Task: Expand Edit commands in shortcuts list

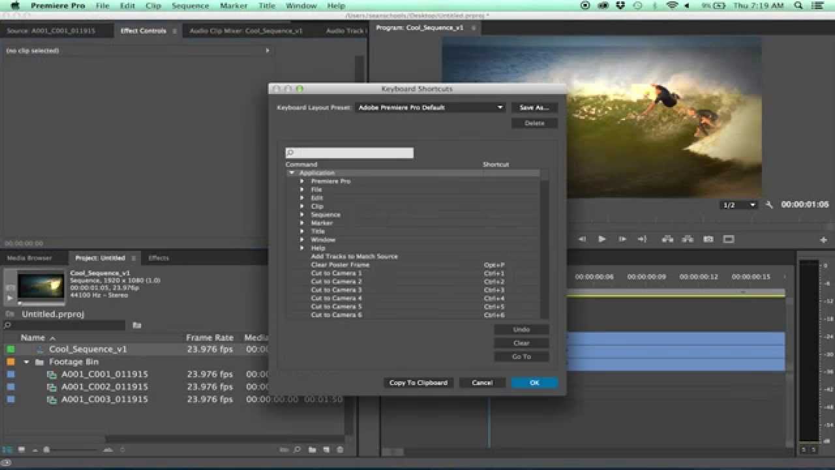Action: (x=302, y=198)
